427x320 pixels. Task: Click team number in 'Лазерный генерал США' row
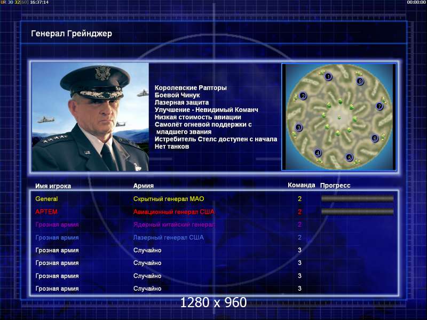pos(299,237)
